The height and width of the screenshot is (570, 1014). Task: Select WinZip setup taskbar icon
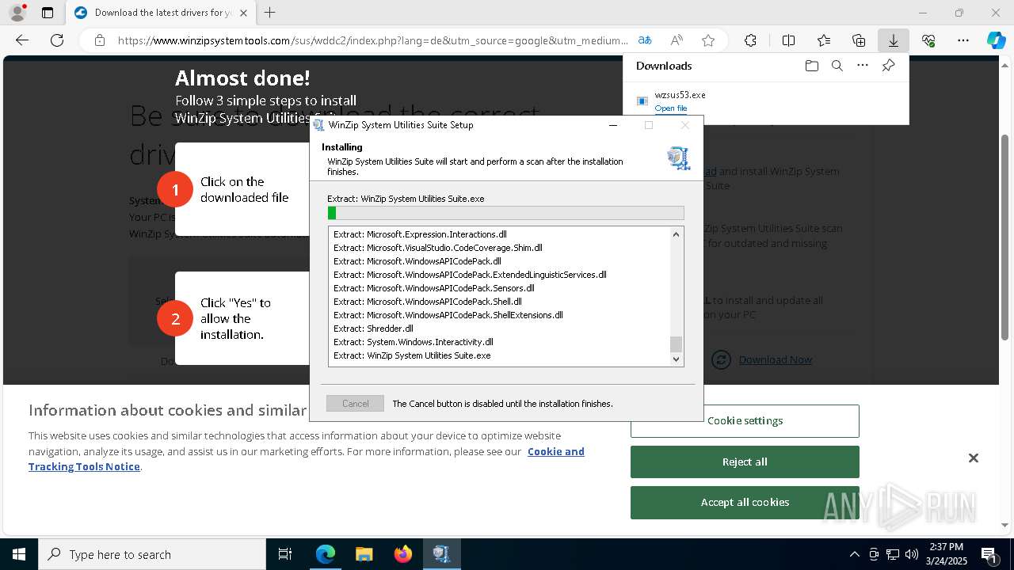[441, 554]
